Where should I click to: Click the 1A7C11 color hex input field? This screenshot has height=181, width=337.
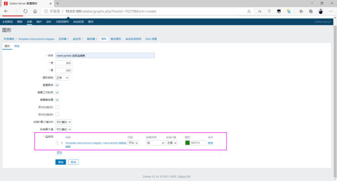(198, 143)
